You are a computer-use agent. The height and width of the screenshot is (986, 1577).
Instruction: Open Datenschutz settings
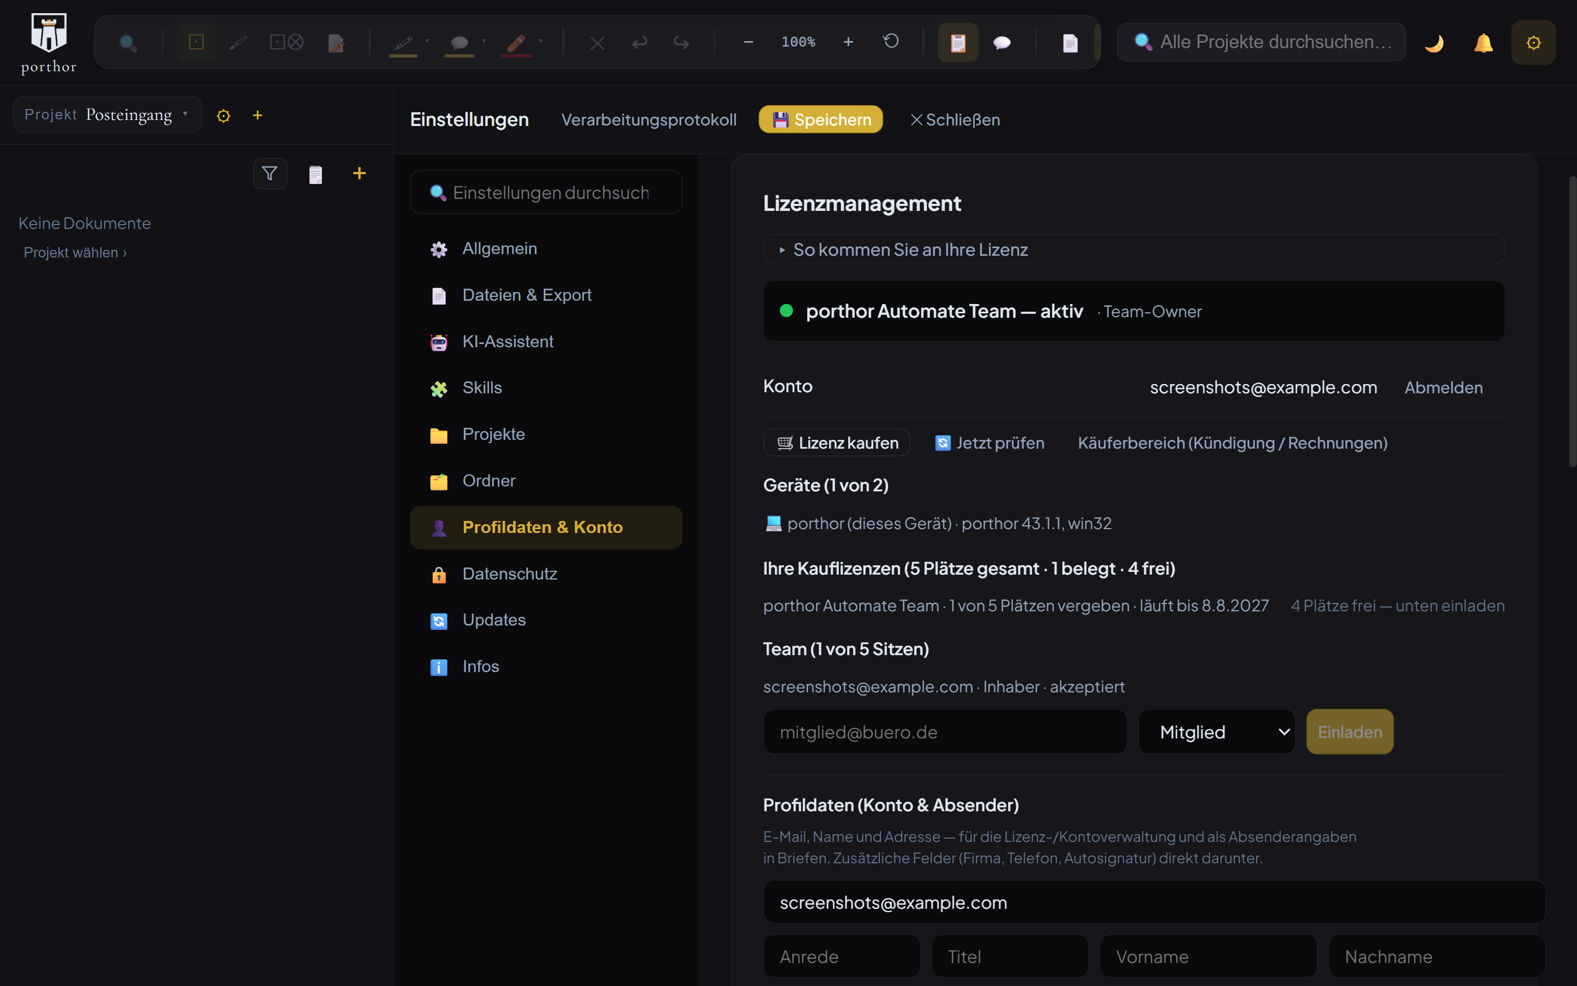tap(546, 574)
